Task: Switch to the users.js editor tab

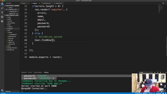Action: point(35,3)
